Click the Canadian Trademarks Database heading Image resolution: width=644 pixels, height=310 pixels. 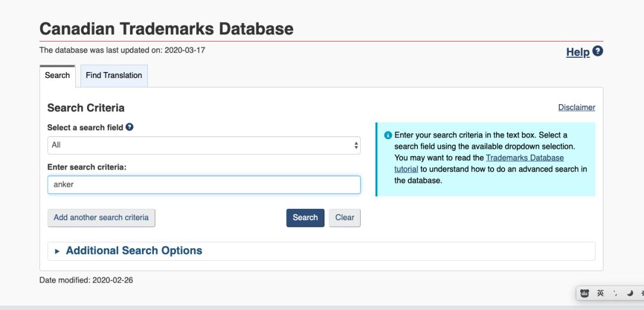(x=166, y=29)
